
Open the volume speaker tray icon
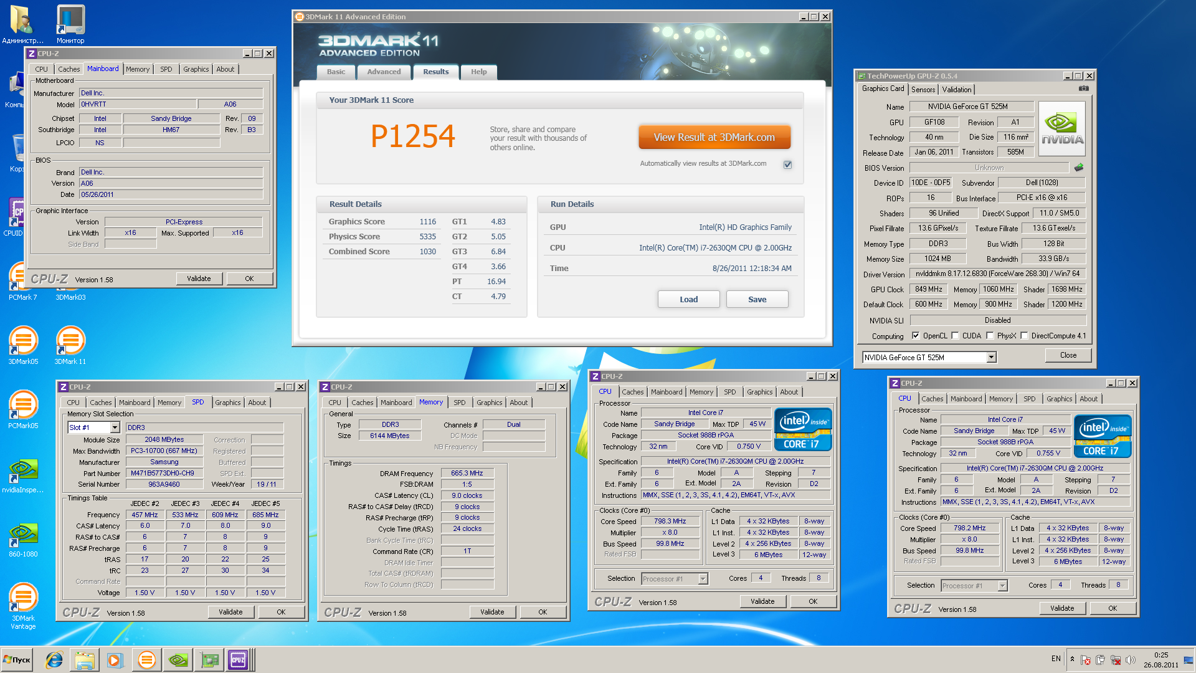pos(1131,659)
